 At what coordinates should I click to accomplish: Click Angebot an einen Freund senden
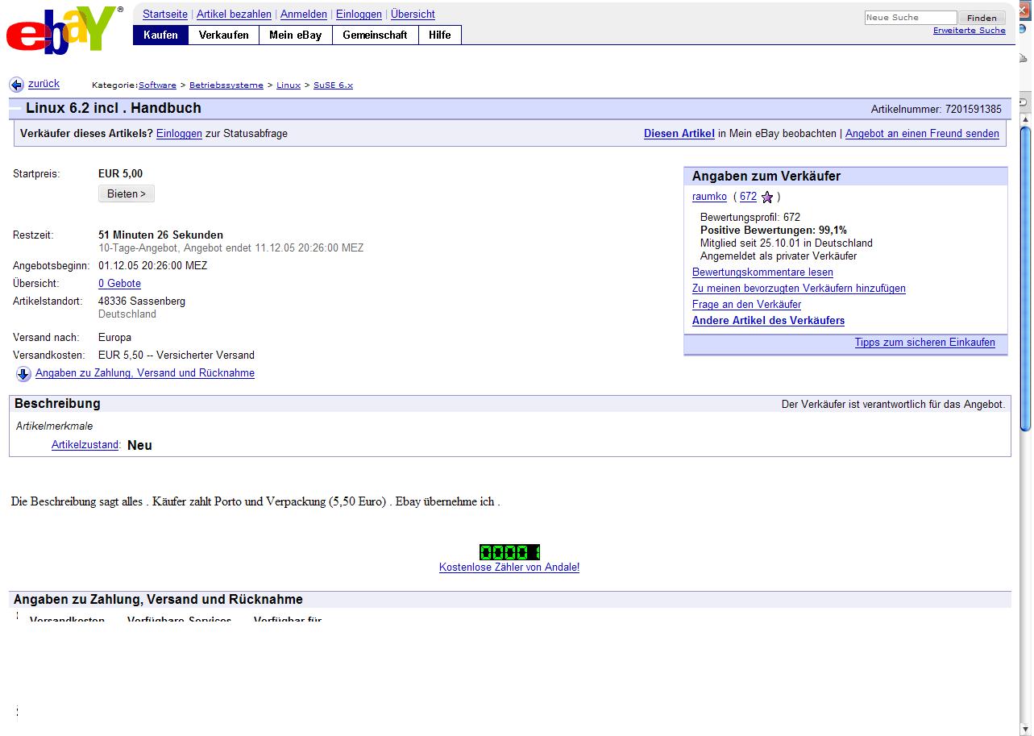tap(922, 134)
